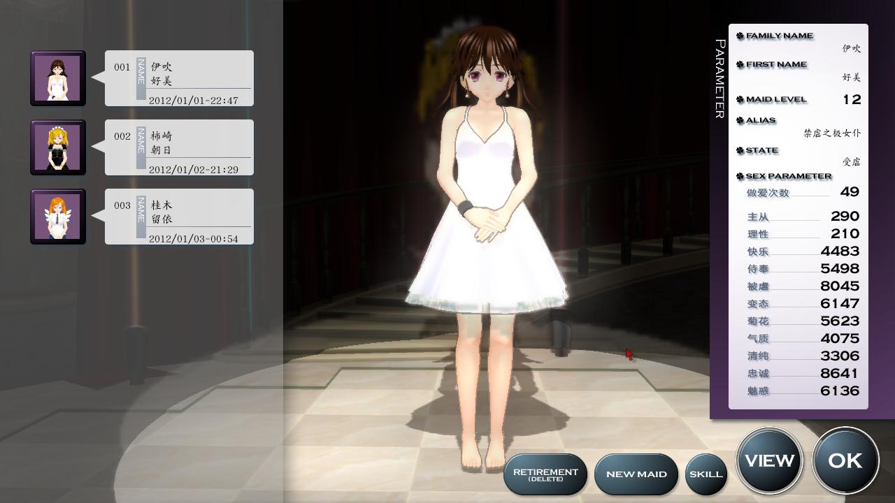
Task: Select maid 003 orange-haired portrait thumbnail
Action: 58,217
